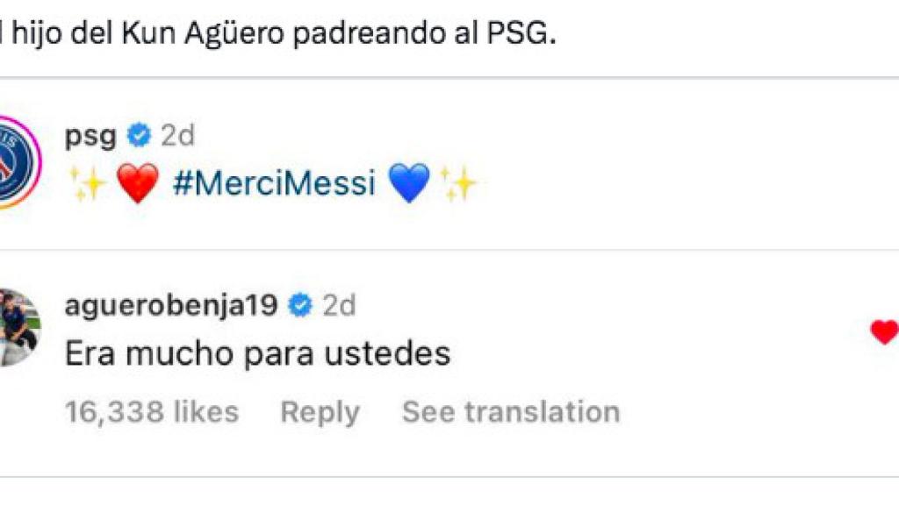
Task: Click the blue heart emoji after #MerciMessi
Action: (408, 183)
